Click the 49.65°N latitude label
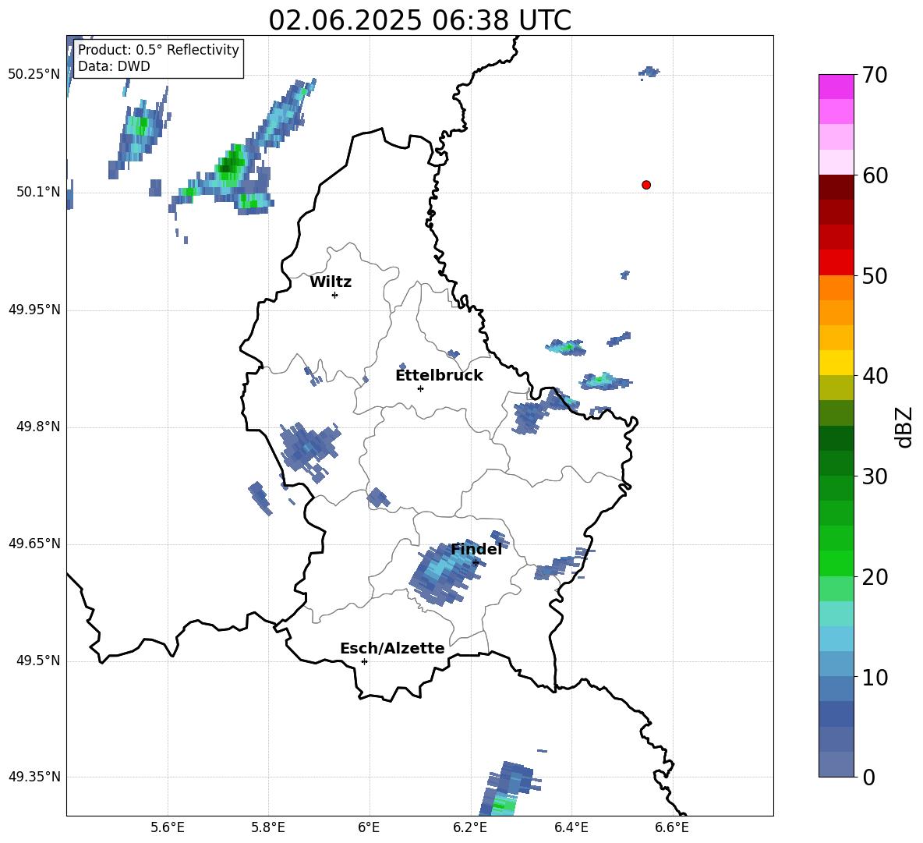The width and height of the screenshot is (923, 843). click(34, 544)
